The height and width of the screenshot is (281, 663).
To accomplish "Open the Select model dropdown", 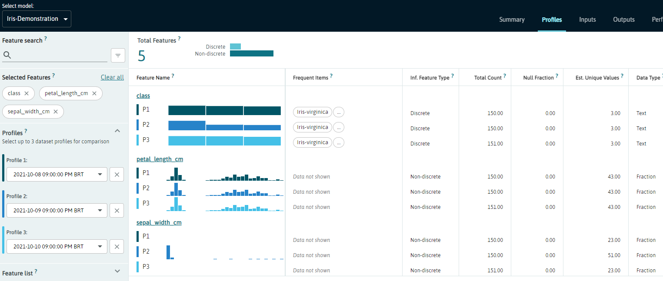I will click(x=37, y=19).
